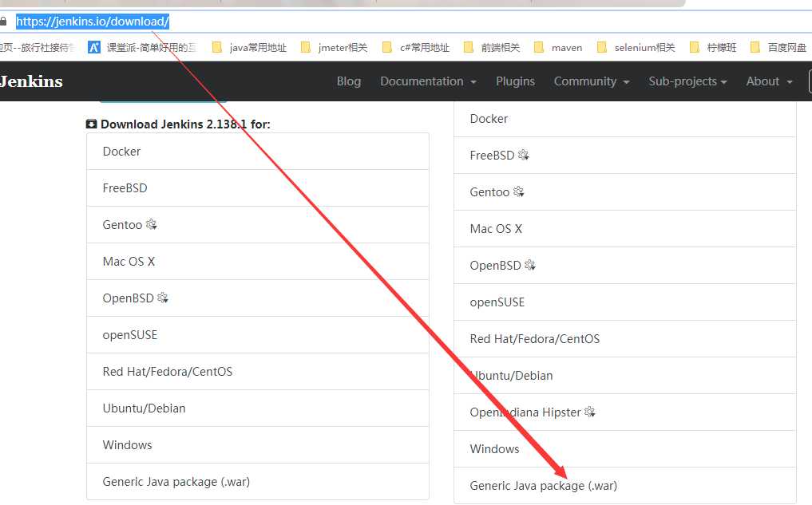Choose FreeBSD in the left download list

coord(258,187)
